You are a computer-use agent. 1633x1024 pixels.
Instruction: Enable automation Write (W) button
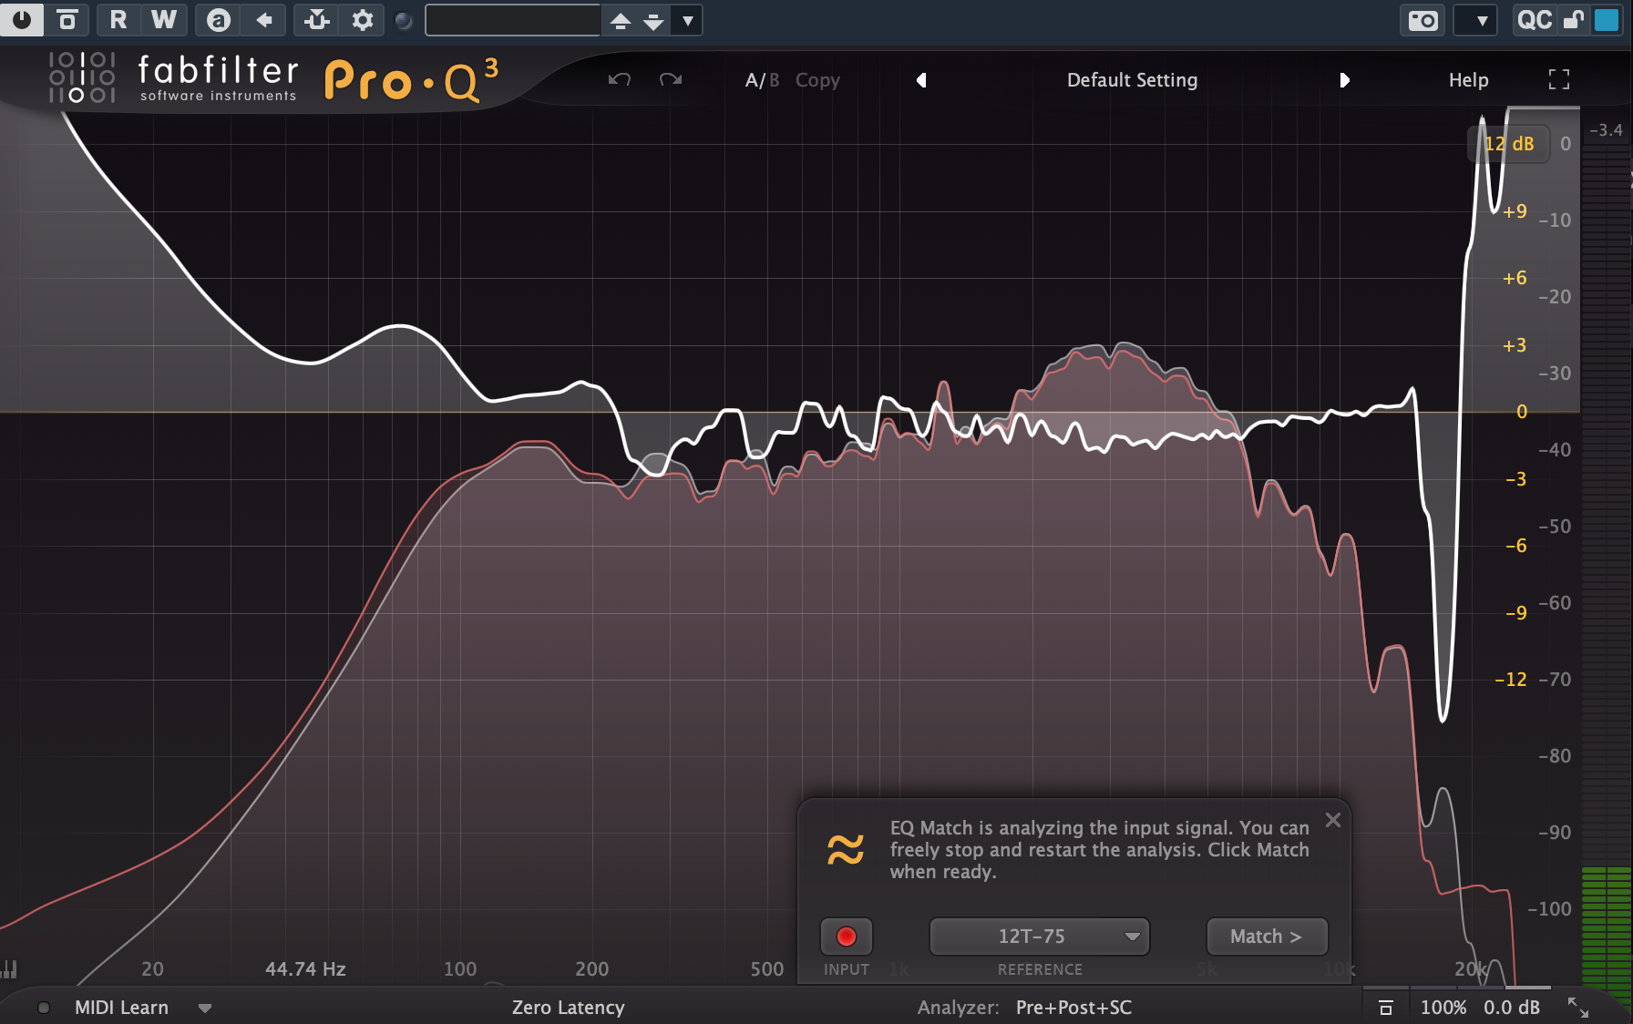point(164,19)
